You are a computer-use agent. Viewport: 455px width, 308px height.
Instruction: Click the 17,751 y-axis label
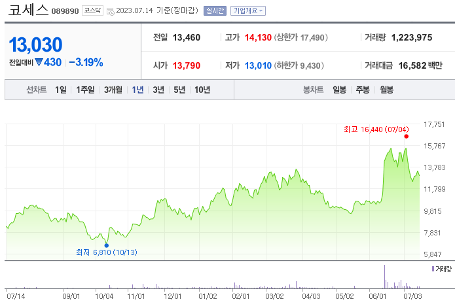pos(434,124)
